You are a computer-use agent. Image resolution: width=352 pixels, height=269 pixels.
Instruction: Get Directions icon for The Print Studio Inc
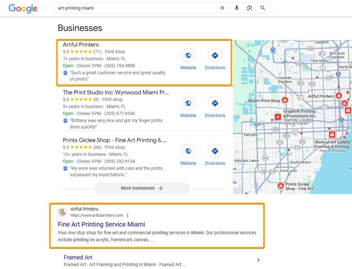(215, 103)
